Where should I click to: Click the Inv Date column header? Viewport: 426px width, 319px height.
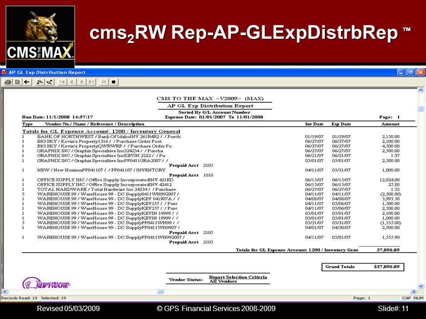pyautogui.click(x=314, y=124)
